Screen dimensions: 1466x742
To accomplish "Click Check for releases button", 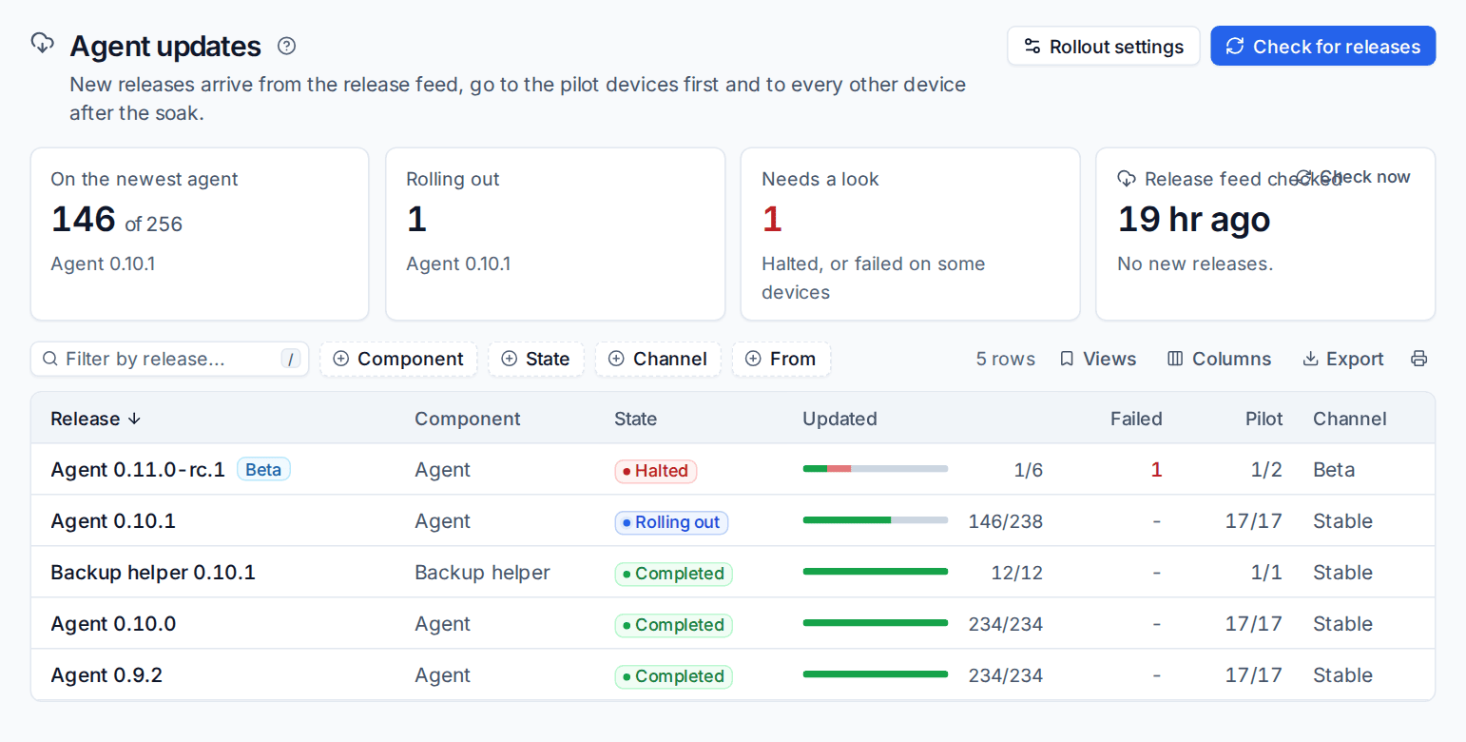I will pos(1322,46).
